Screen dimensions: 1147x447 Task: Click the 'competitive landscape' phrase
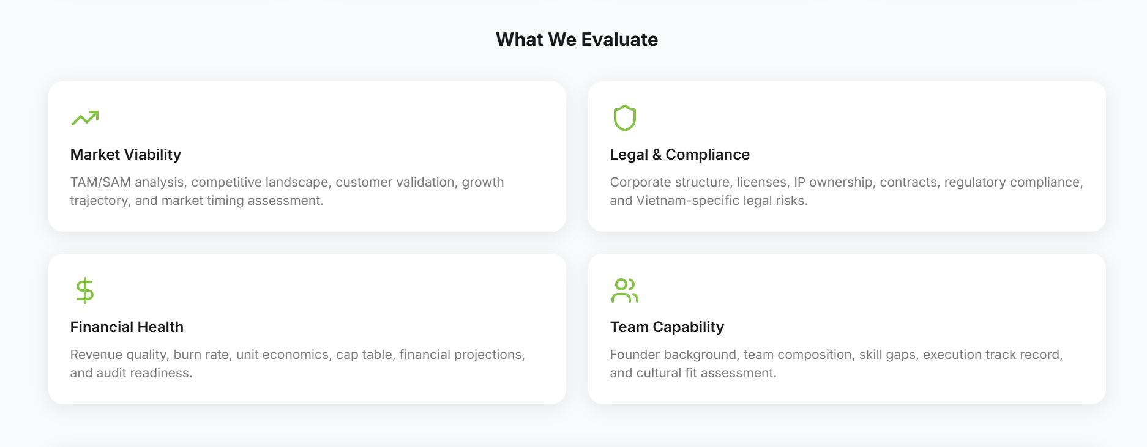260,182
